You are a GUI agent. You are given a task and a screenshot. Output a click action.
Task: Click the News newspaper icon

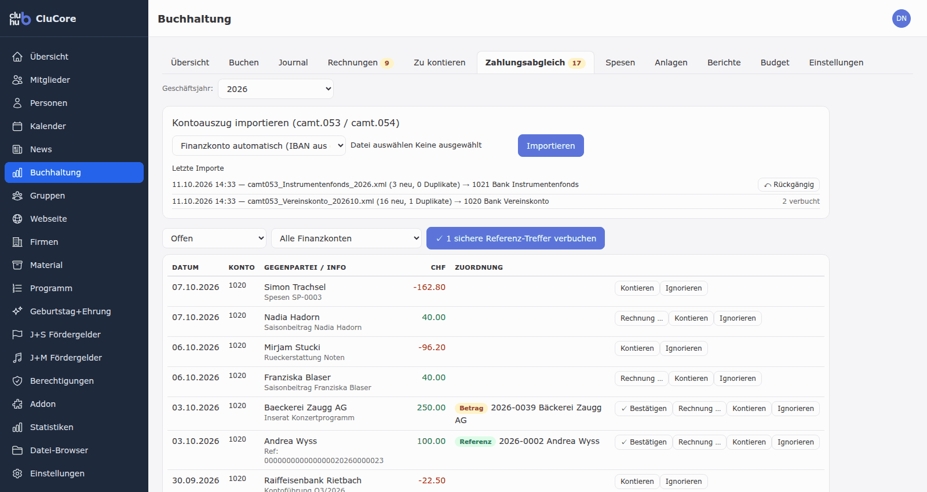point(17,149)
